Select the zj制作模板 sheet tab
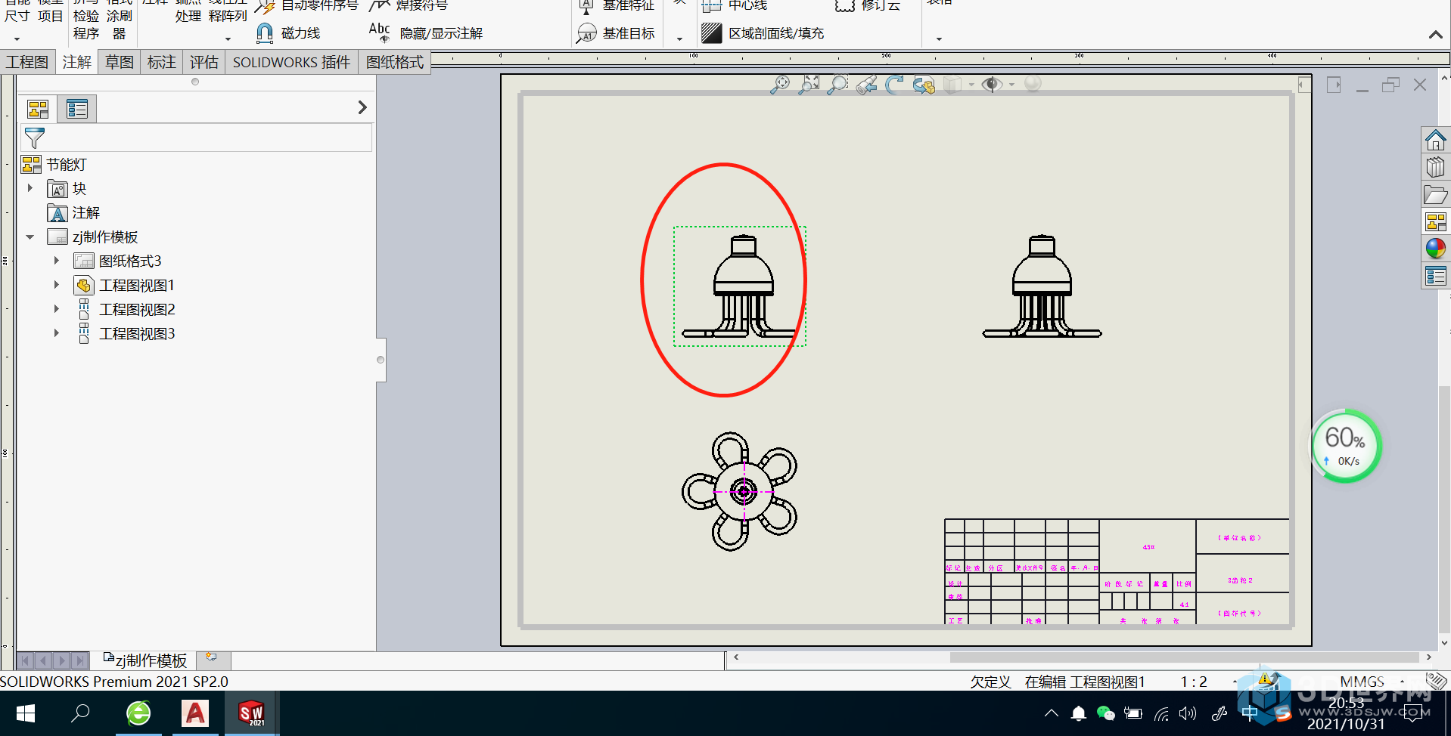This screenshot has width=1451, height=736. [144, 660]
